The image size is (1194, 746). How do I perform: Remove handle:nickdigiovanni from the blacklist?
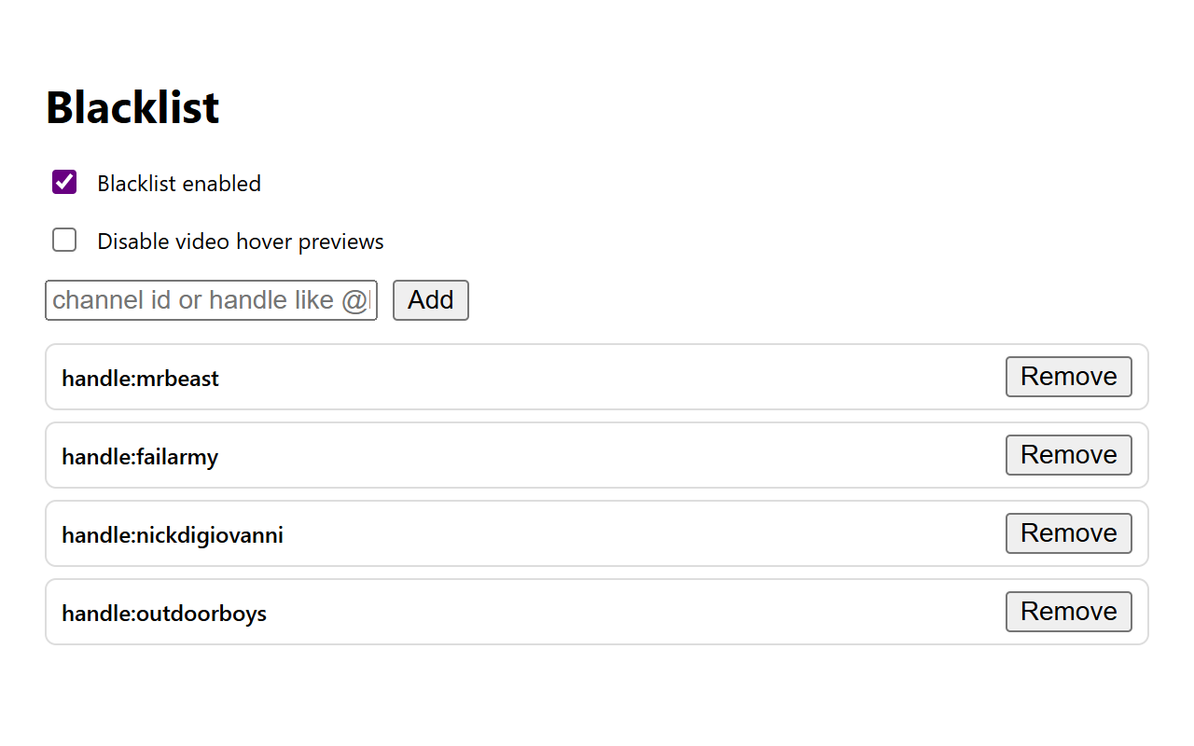(x=1068, y=533)
